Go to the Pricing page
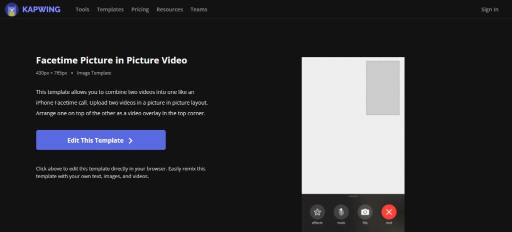 [140, 9]
